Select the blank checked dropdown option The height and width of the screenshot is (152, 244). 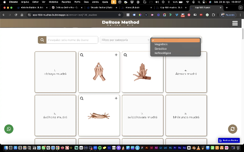click(175, 40)
